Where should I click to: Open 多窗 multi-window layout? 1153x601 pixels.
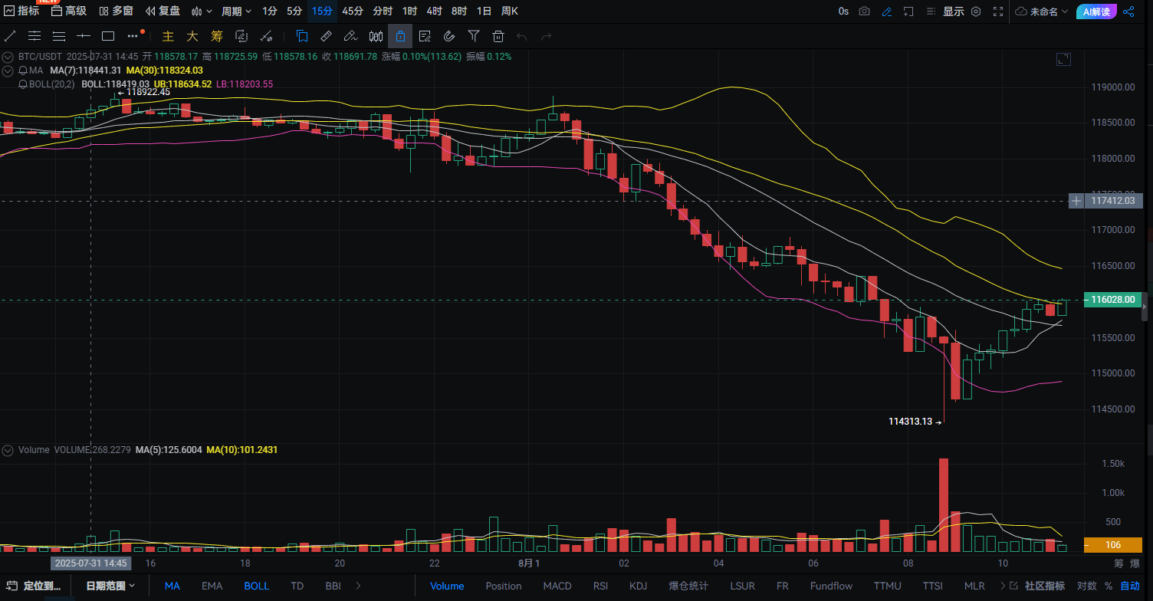116,11
